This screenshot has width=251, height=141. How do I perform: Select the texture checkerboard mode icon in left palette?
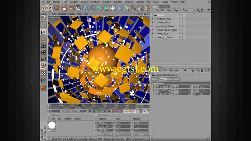tap(43, 74)
